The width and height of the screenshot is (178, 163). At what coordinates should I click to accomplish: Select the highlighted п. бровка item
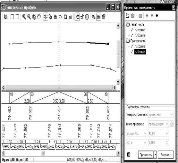[140, 52]
